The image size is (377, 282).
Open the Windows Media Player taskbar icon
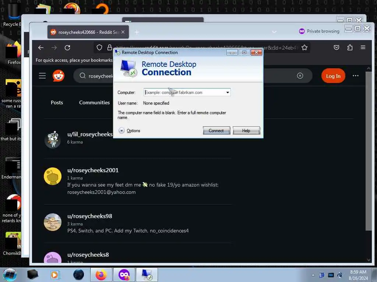[54, 275]
